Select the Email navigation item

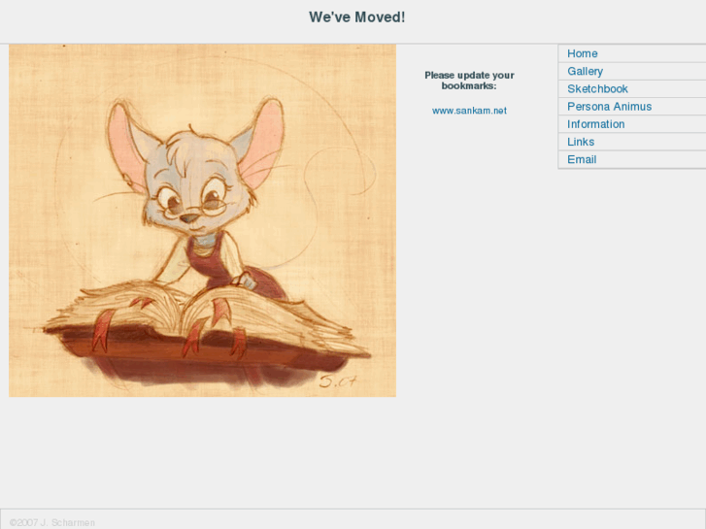coord(582,159)
